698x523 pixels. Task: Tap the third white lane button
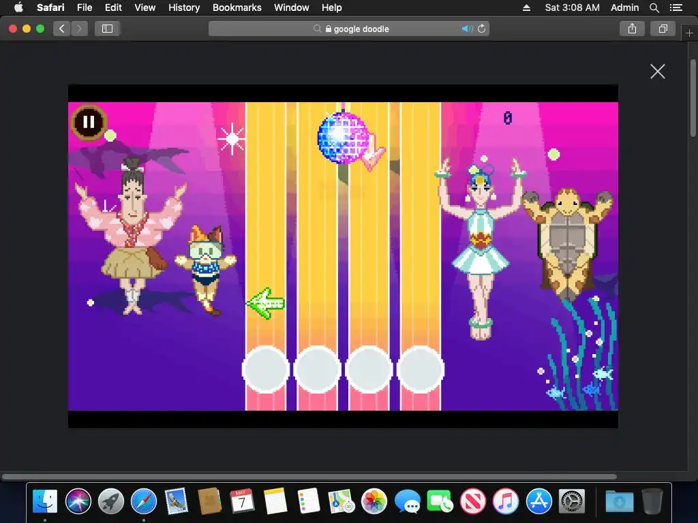(369, 370)
